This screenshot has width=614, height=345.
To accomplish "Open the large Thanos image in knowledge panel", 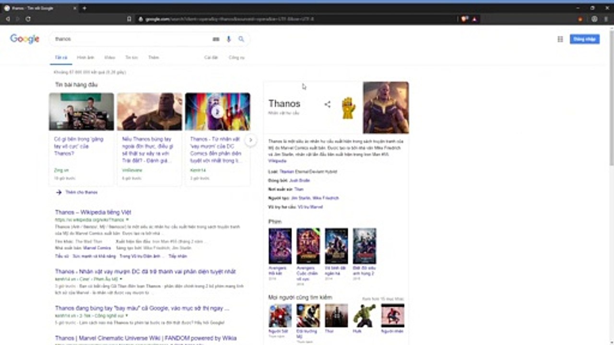I will coord(386,107).
